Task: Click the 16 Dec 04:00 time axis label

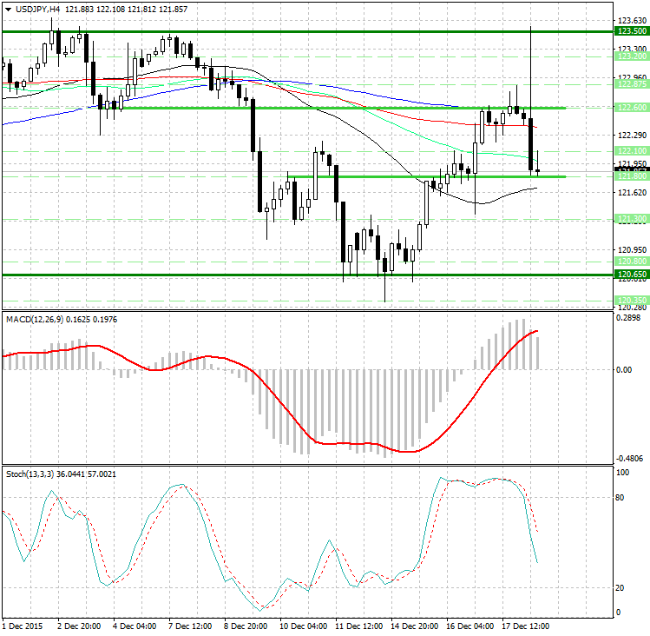Action: click(469, 626)
